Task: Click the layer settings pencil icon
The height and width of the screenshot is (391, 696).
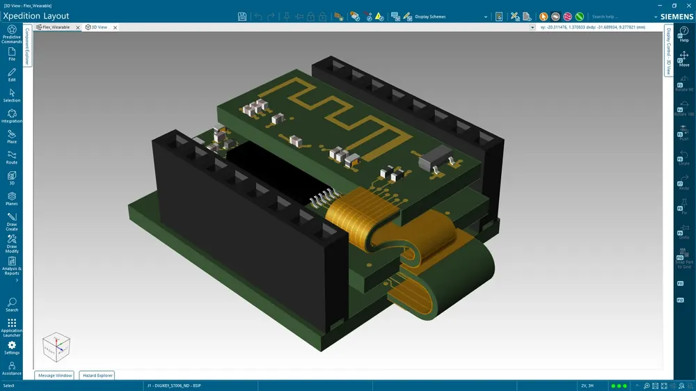Action: click(407, 17)
